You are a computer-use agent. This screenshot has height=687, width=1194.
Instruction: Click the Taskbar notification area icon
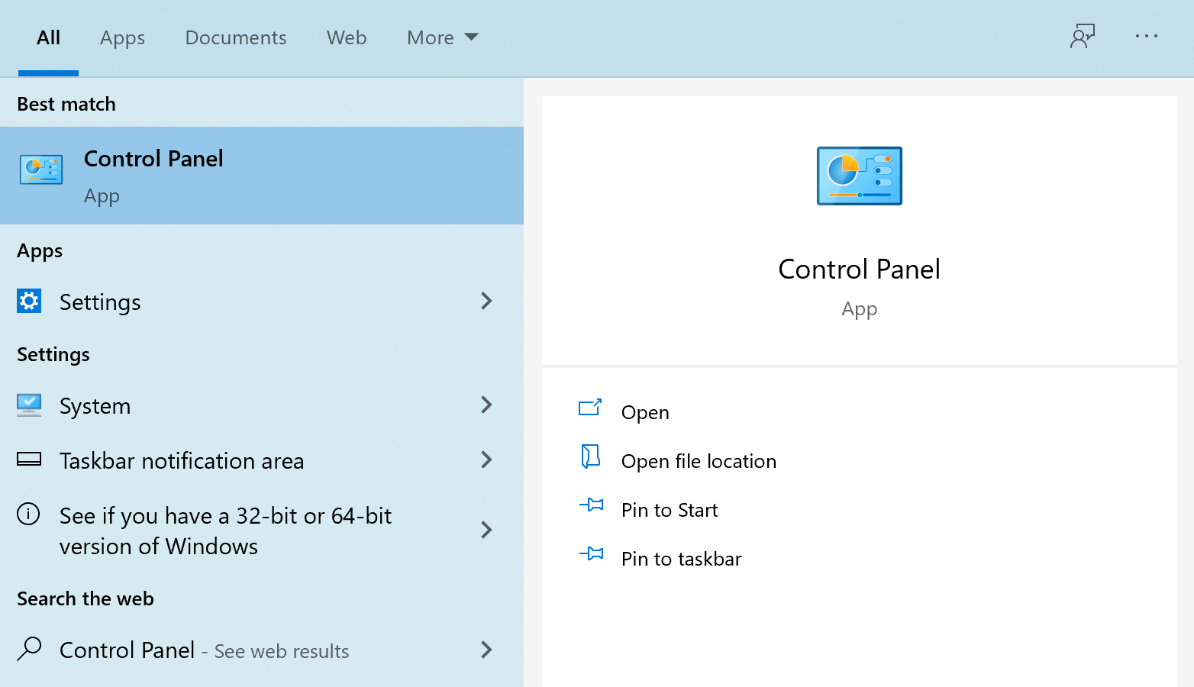pos(29,460)
